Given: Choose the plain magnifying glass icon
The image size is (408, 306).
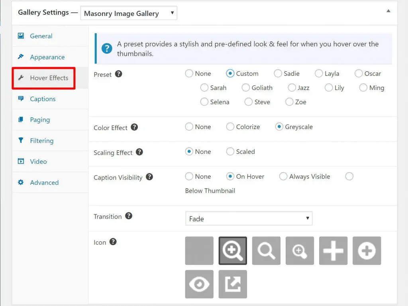Looking at the screenshot, I should (266, 251).
